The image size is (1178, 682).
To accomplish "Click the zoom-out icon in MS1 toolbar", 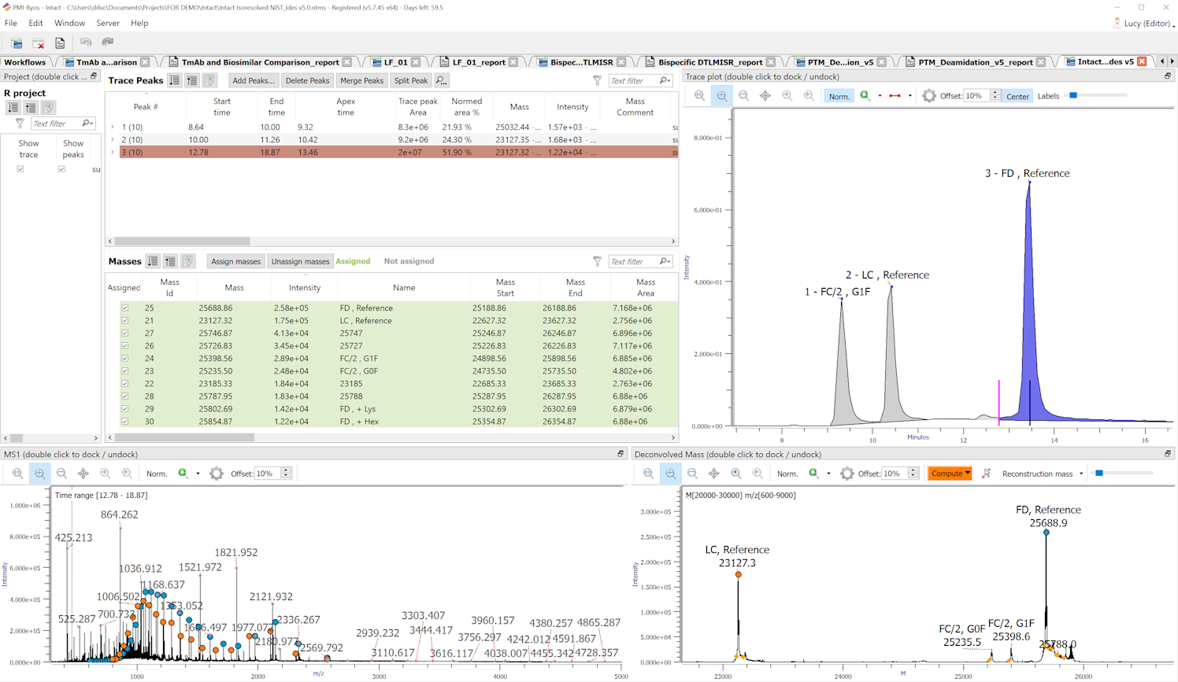I will (x=61, y=474).
